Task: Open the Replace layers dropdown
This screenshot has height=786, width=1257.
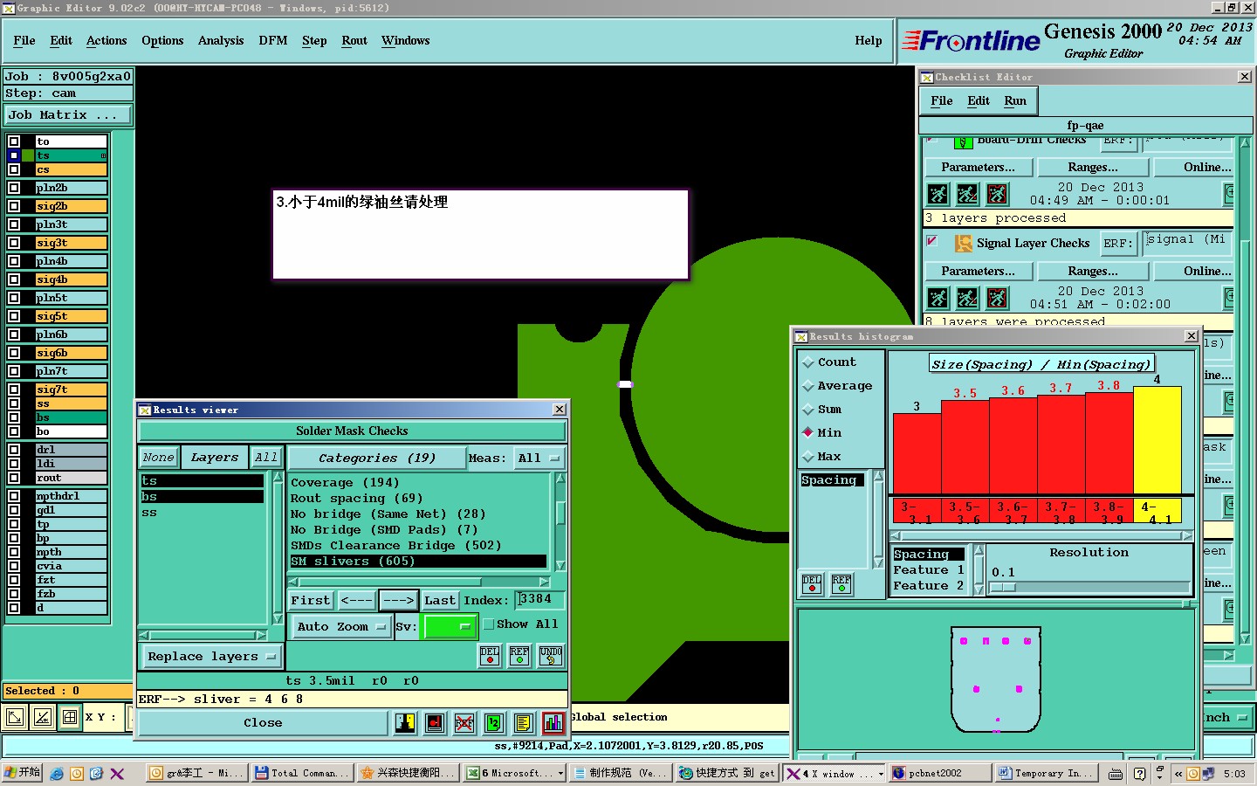Action: pos(211,657)
